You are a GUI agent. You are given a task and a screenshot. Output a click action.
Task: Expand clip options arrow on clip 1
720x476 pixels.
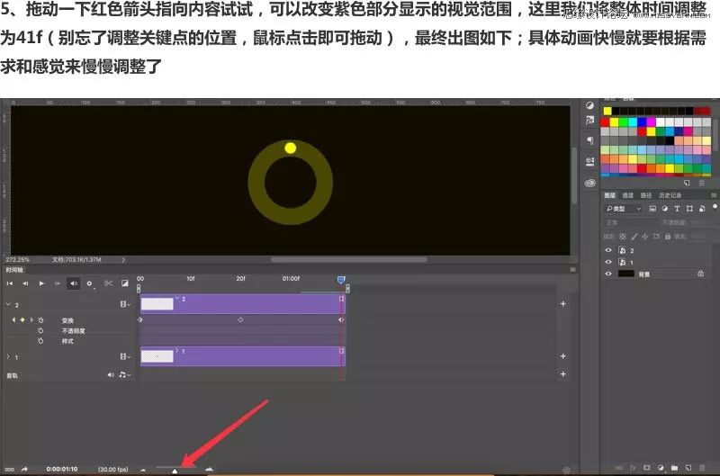(x=176, y=351)
